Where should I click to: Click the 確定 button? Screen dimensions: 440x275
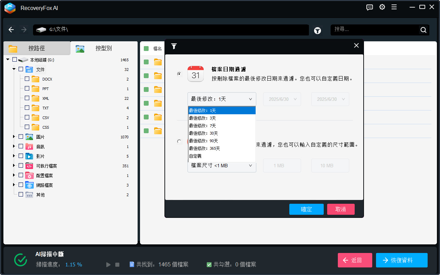point(306,209)
